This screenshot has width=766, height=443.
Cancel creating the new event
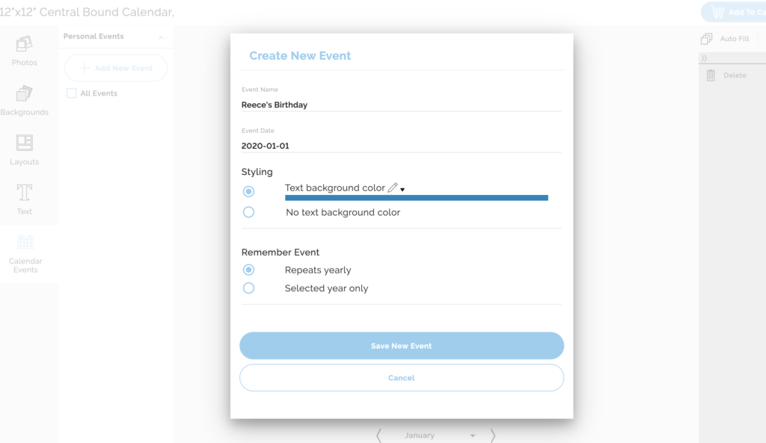[401, 377]
